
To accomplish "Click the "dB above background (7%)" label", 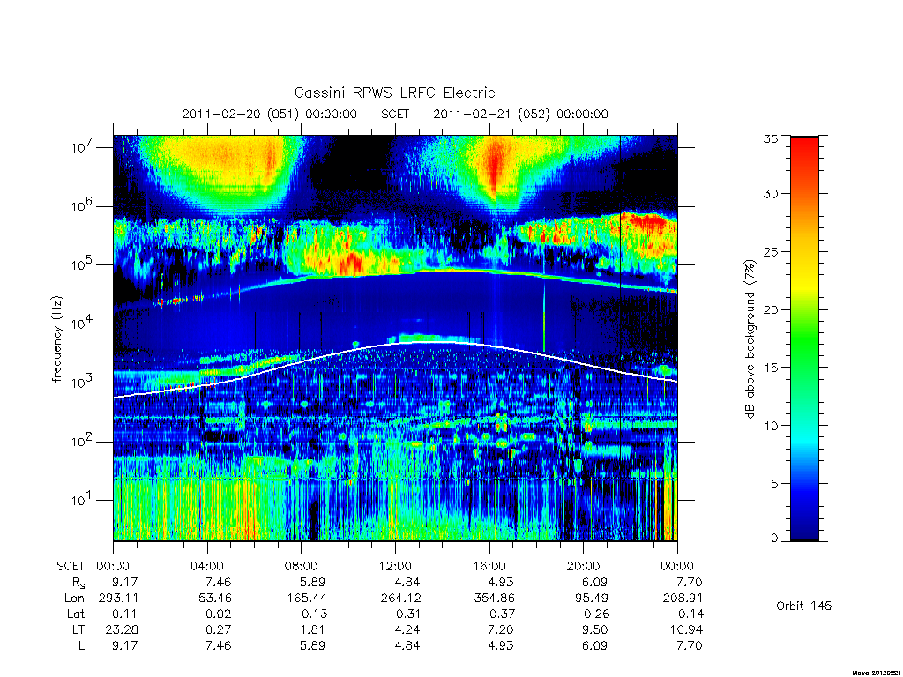I will [750, 338].
